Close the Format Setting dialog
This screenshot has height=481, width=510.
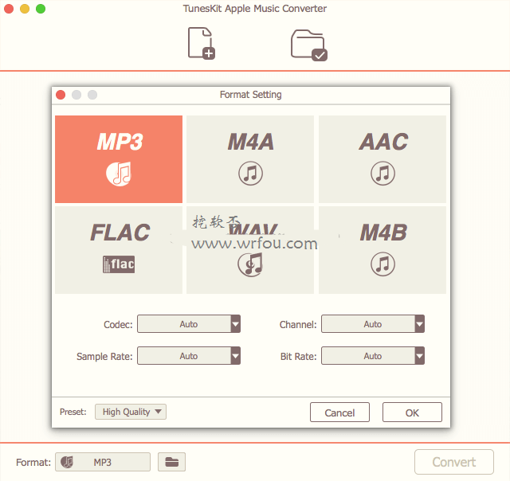(61, 95)
